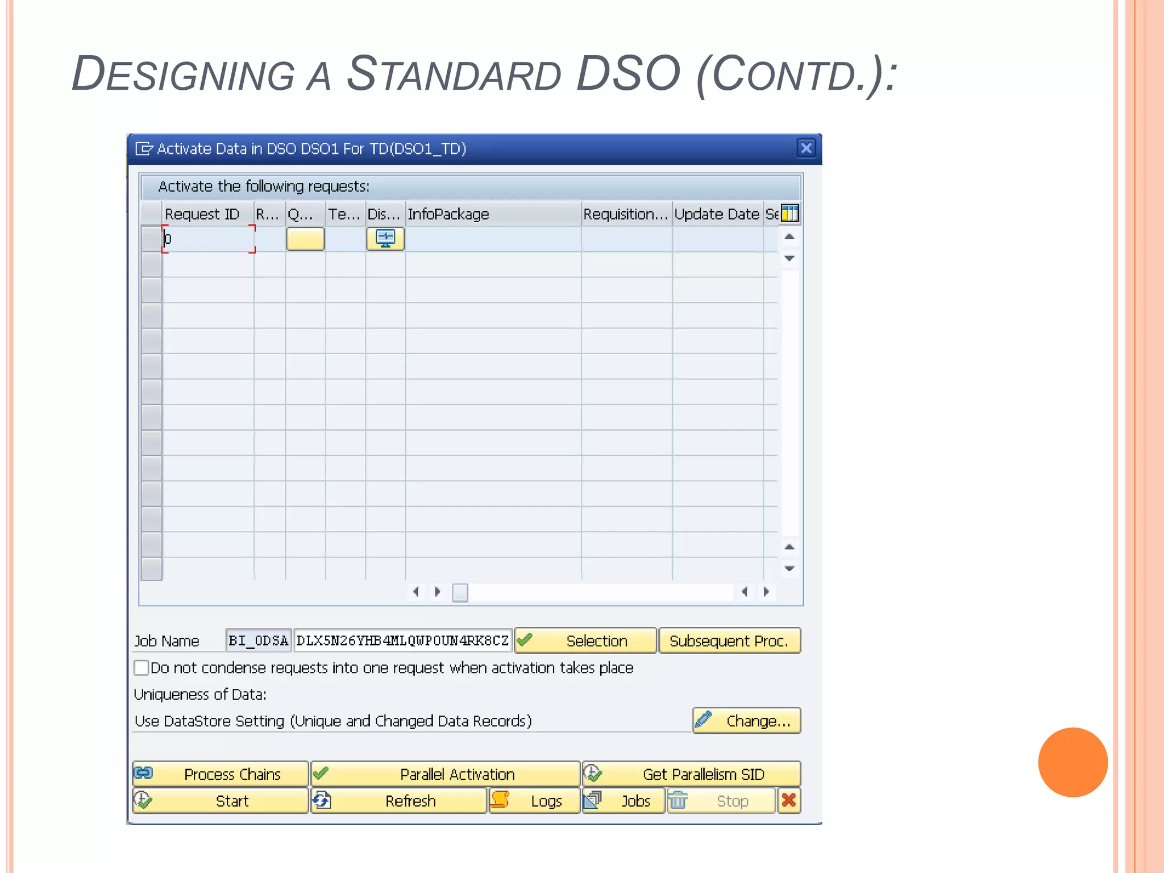The width and height of the screenshot is (1164, 873).
Task: Click the table column configuration icon
Action: [x=790, y=214]
